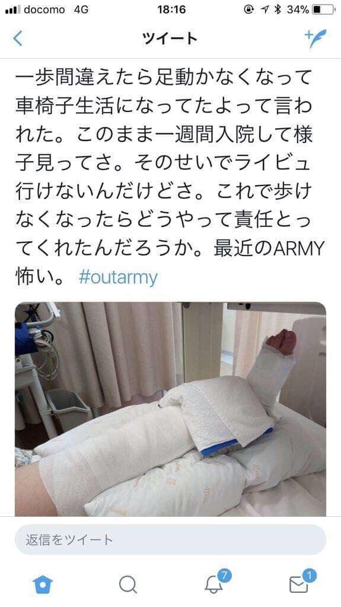
Task: Open the Search magnifier tab
Action: click(x=128, y=584)
